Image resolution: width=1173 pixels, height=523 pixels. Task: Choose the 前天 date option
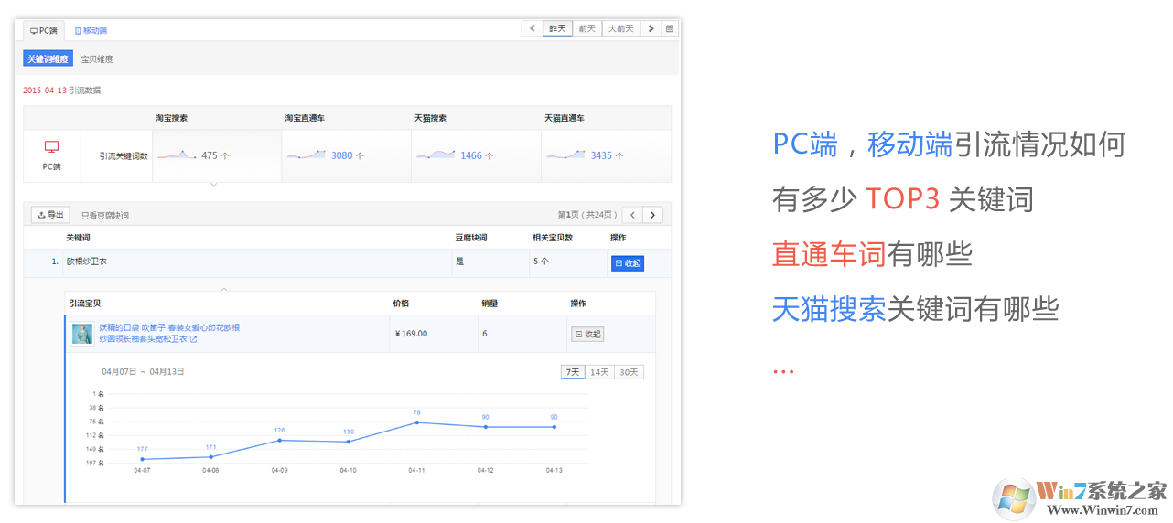[x=586, y=28]
